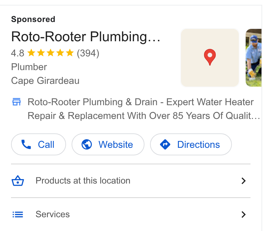Click the diamond arrow Directions icon
This screenshot has height=231, width=267.
pyautogui.click(x=165, y=144)
